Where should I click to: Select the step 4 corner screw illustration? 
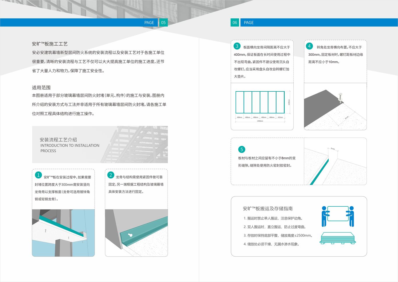(x=335, y=106)
